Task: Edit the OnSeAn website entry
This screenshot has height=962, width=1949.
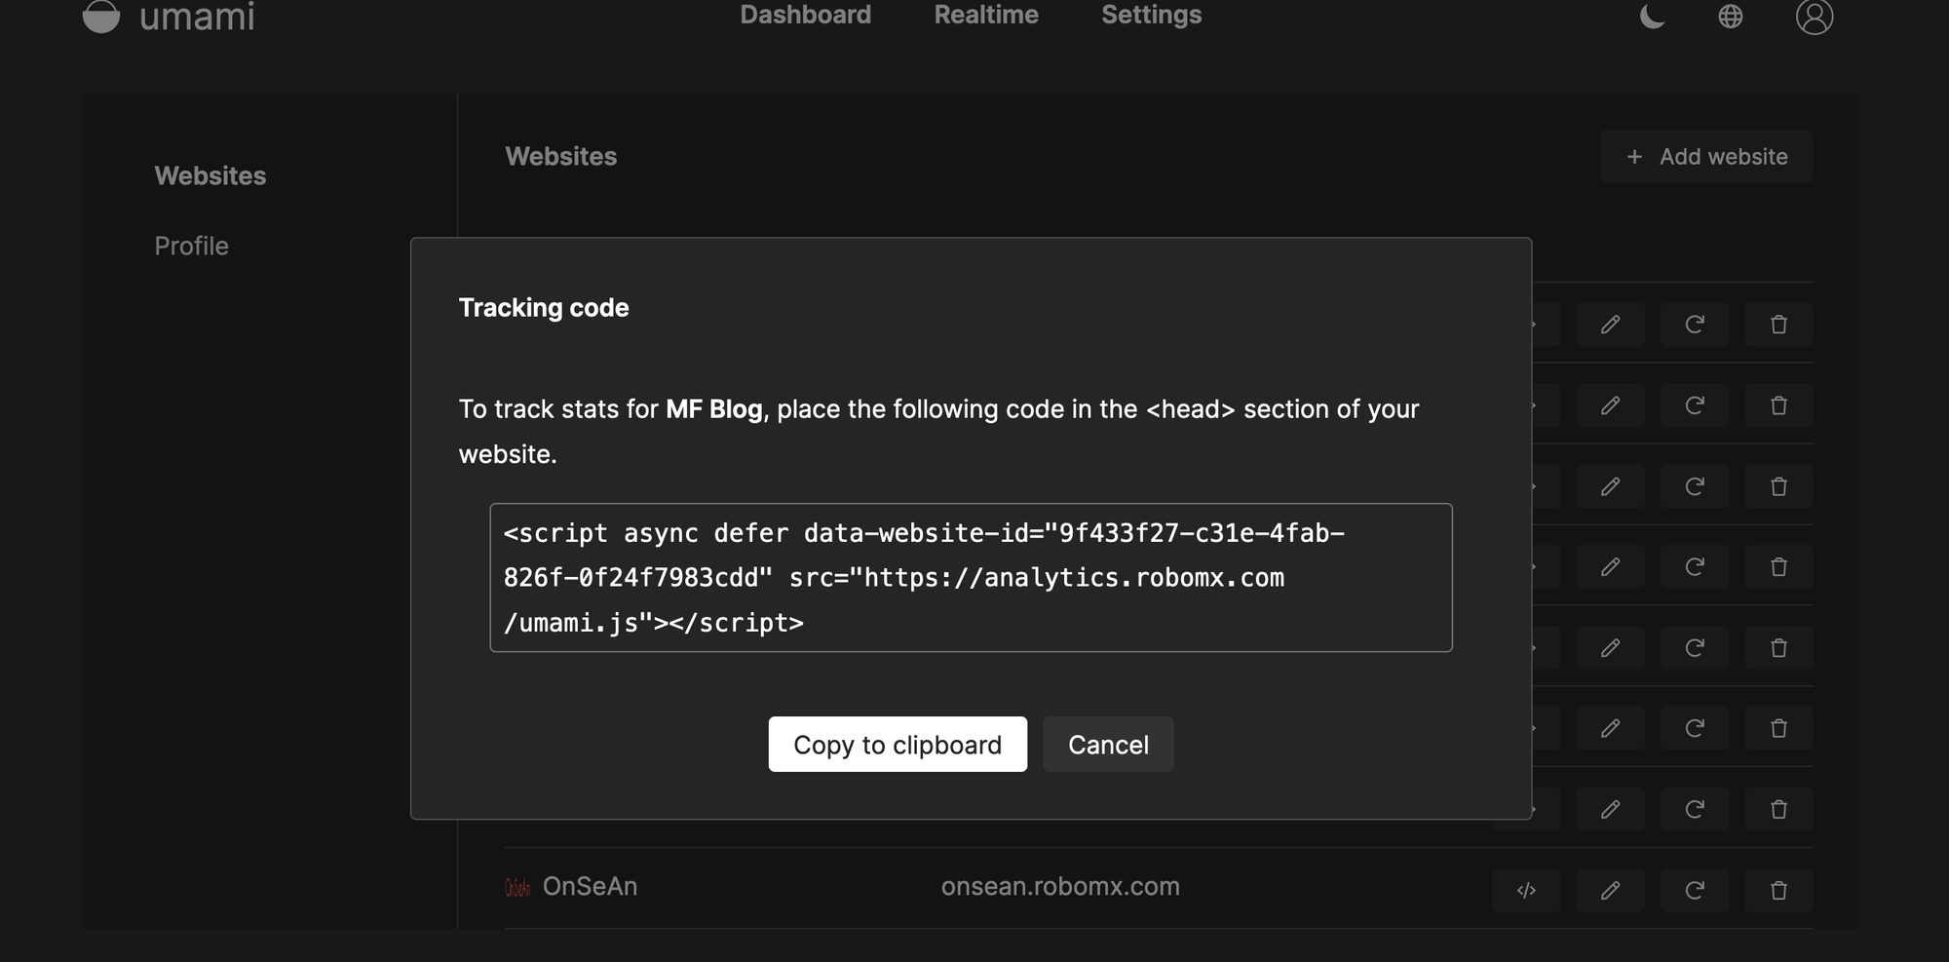Action: coord(1610,890)
